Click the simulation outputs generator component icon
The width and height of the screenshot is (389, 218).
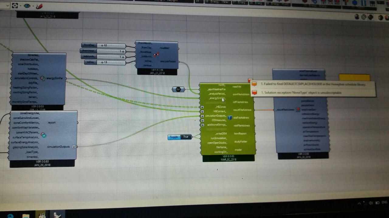point(43,135)
